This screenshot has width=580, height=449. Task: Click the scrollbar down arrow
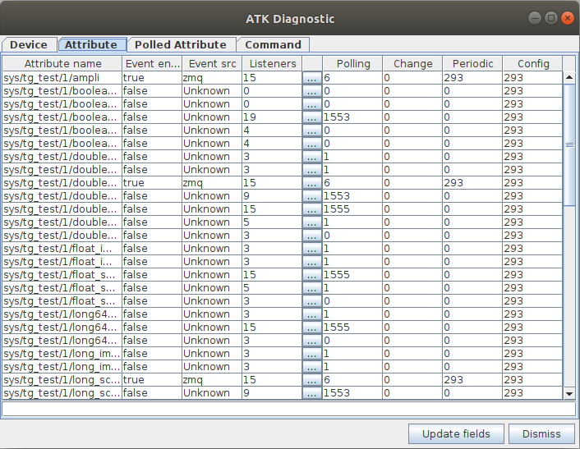click(x=569, y=393)
